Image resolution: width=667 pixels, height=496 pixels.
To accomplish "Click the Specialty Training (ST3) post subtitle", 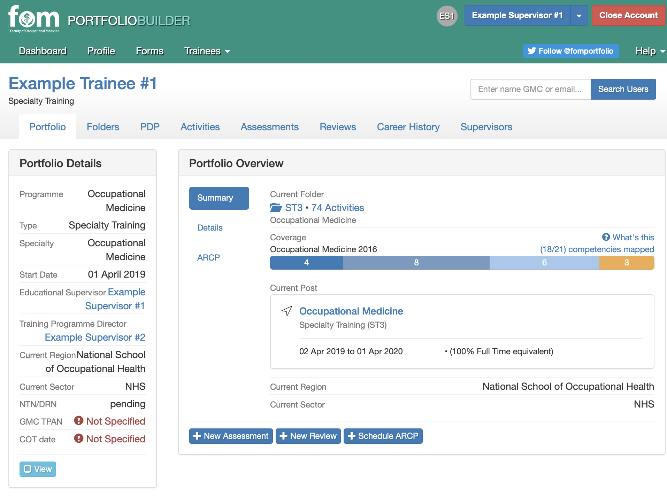I will coord(343,325).
